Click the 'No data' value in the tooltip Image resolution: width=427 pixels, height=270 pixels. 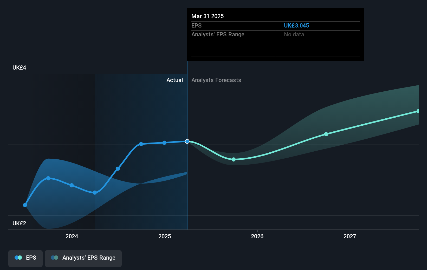(x=294, y=34)
